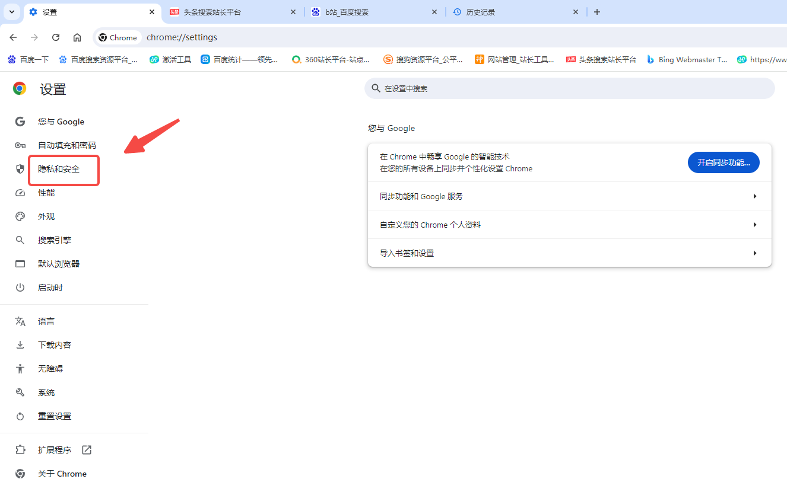The width and height of the screenshot is (787, 495).
Task: Open 自动填充和密码 settings section
Action: click(x=67, y=145)
